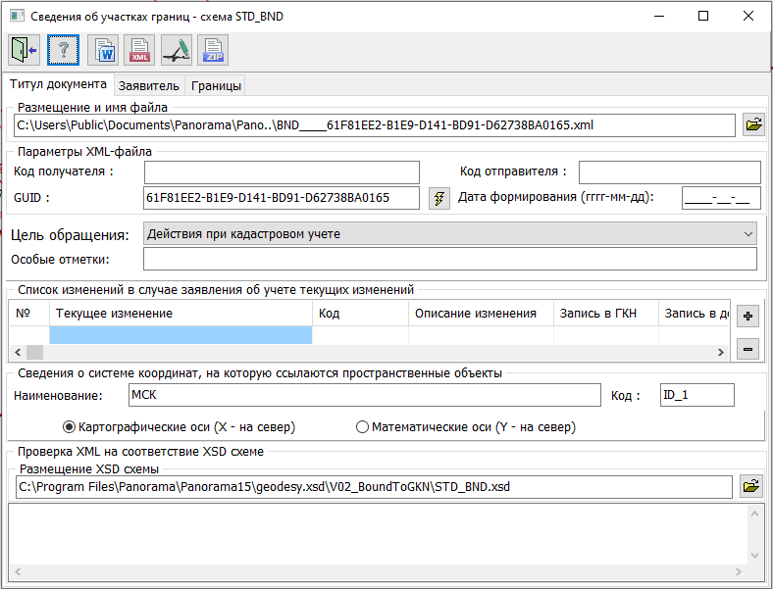The width and height of the screenshot is (773, 589).
Task: Click the signature pen icon
Action: [177, 49]
